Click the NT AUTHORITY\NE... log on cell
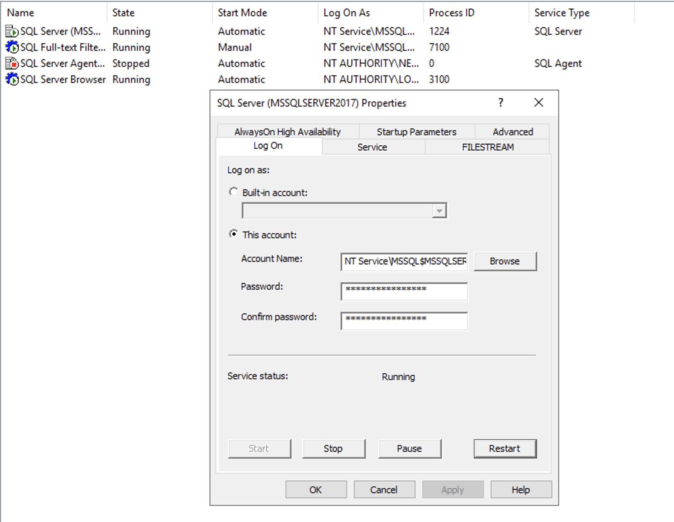674x522 pixels. [371, 63]
